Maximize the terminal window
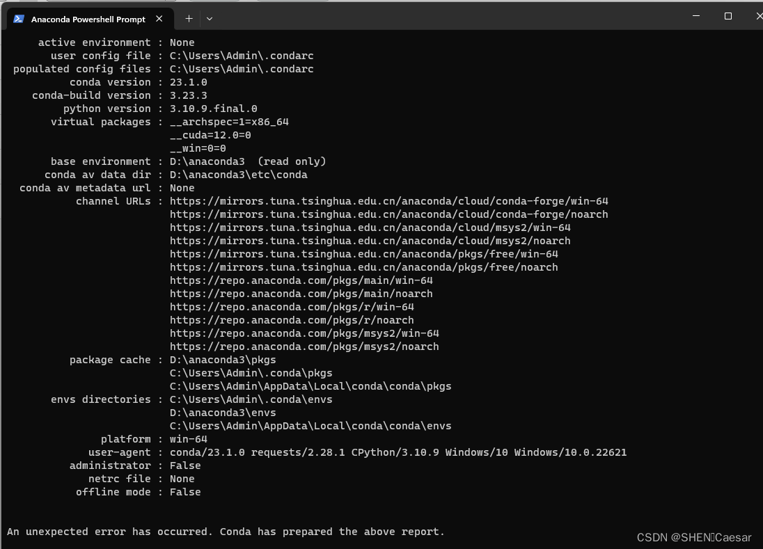763x549 pixels. coord(728,16)
